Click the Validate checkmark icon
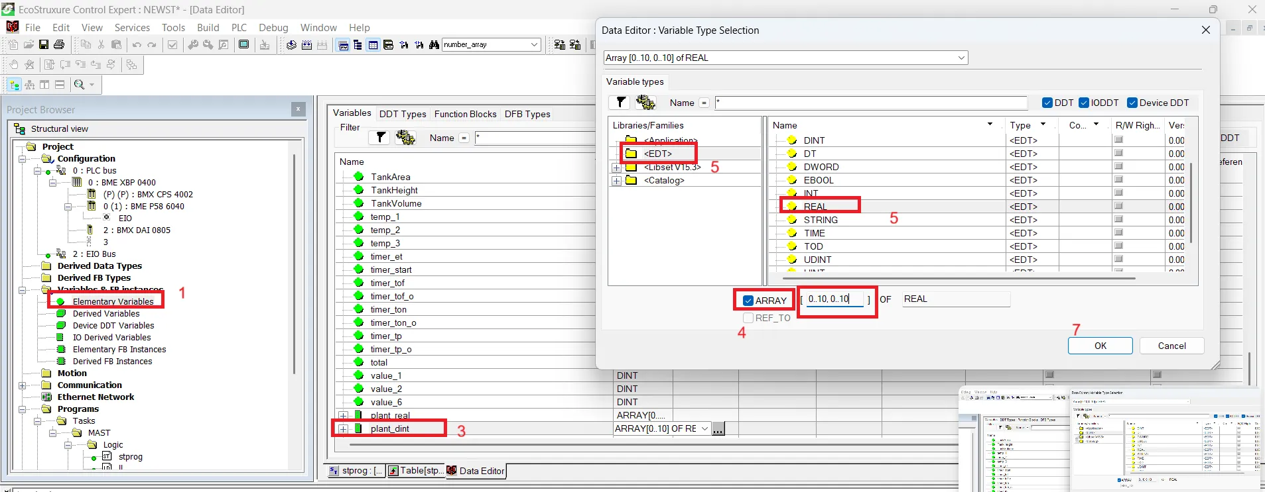Screen dimensions: 1265x492 tap(172, 44)
